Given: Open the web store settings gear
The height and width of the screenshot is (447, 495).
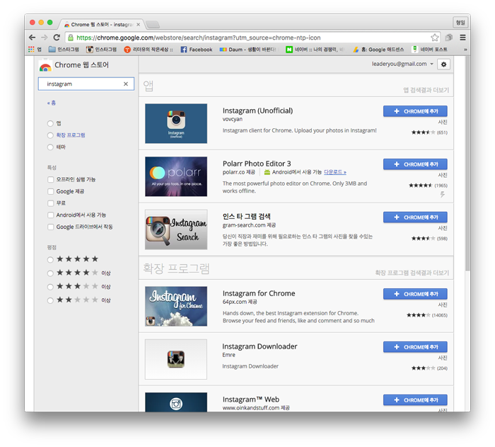Looking at the screenshot, I should (x=443, y=64).
